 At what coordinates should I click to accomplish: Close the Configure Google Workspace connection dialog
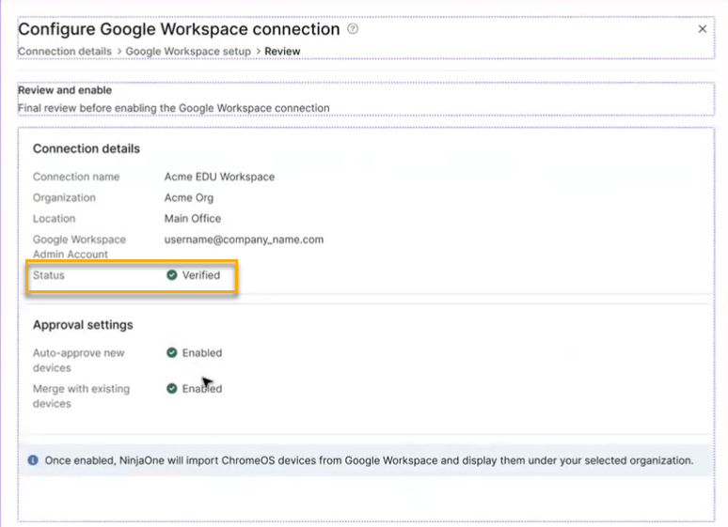[702, 29]
